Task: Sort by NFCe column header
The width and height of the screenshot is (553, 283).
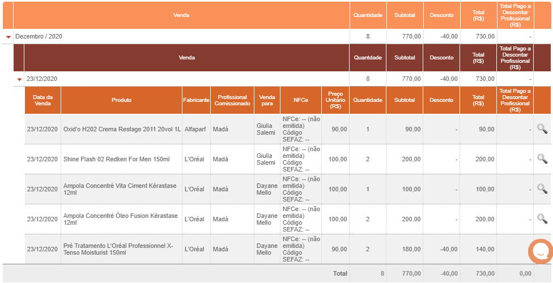Action: click(x=301, y=100)
